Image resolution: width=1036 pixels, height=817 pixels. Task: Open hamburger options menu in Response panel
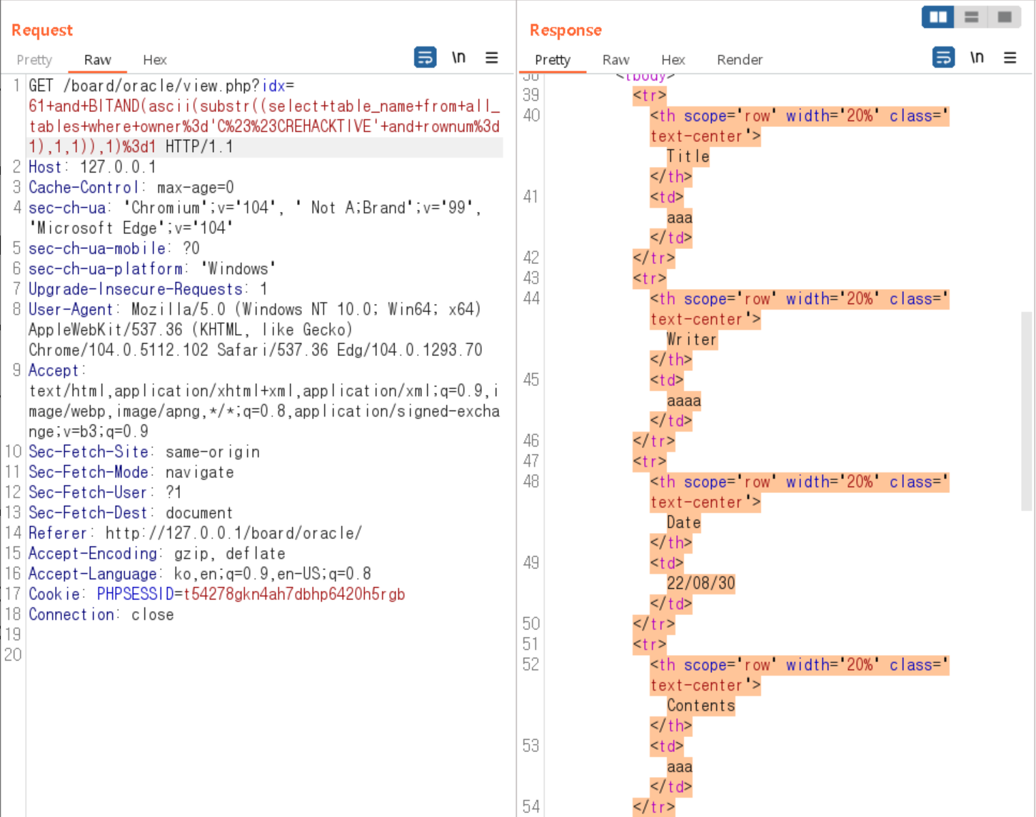(x=1010, y=57)
